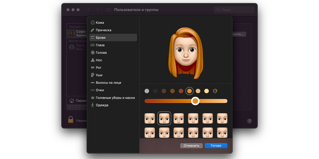Open the show-all grid icon in toolbar
319x159 pixels.
click(x=108, y=10)
